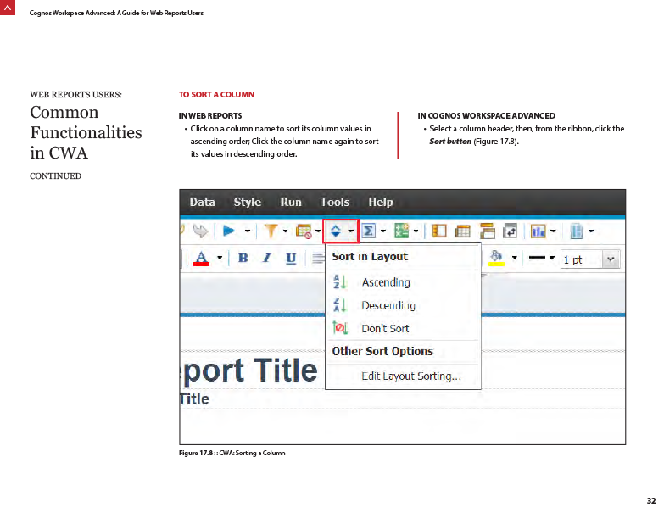The image size is (664, 507).
Task: Click the Insert calculation icon
Action: click(x=401, y=231)
